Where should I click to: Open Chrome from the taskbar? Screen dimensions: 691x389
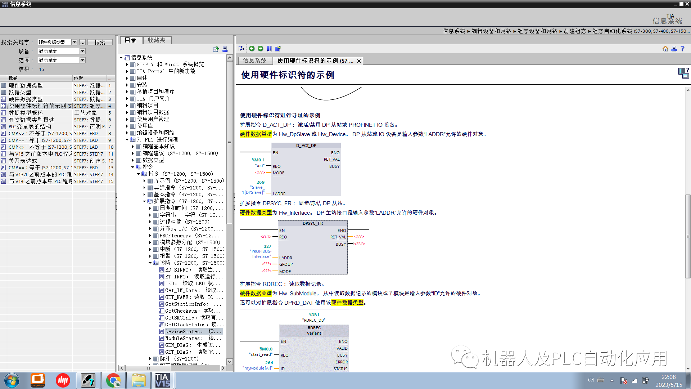point(113,381)
